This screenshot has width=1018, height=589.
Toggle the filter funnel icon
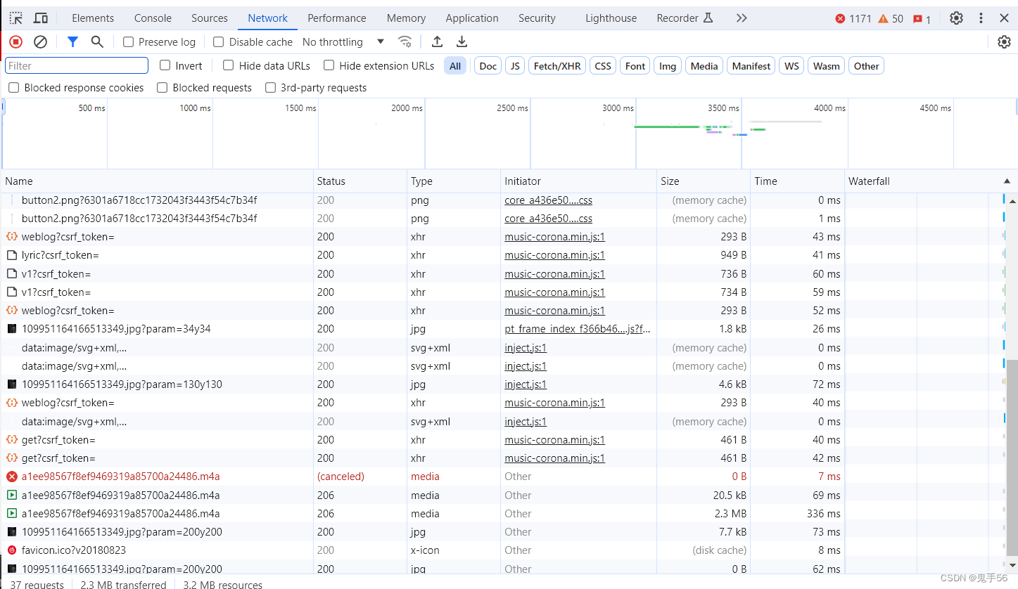tap(72, 42)
